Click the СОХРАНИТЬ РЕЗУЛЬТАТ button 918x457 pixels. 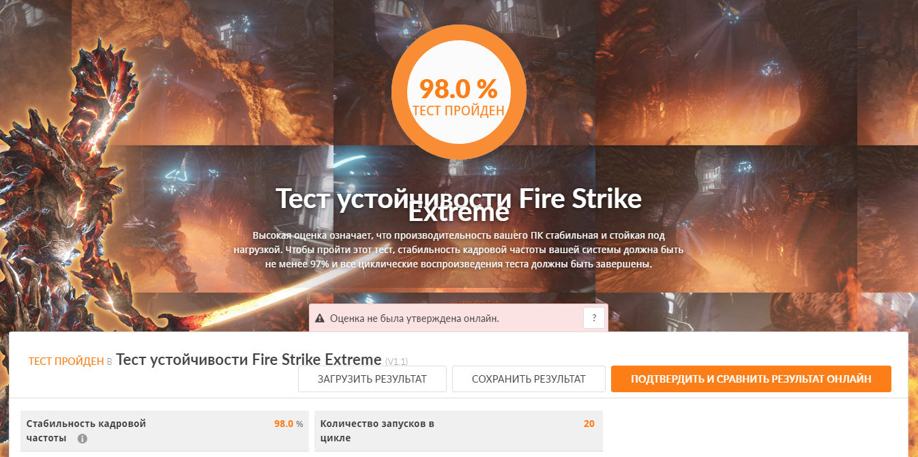click(x=529, y=379)
